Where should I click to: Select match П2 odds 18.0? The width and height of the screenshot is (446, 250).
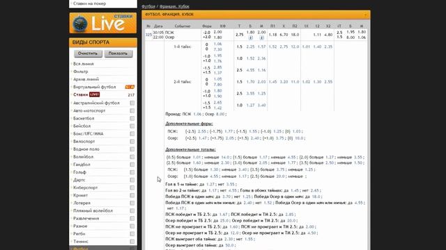coord(295,35)
